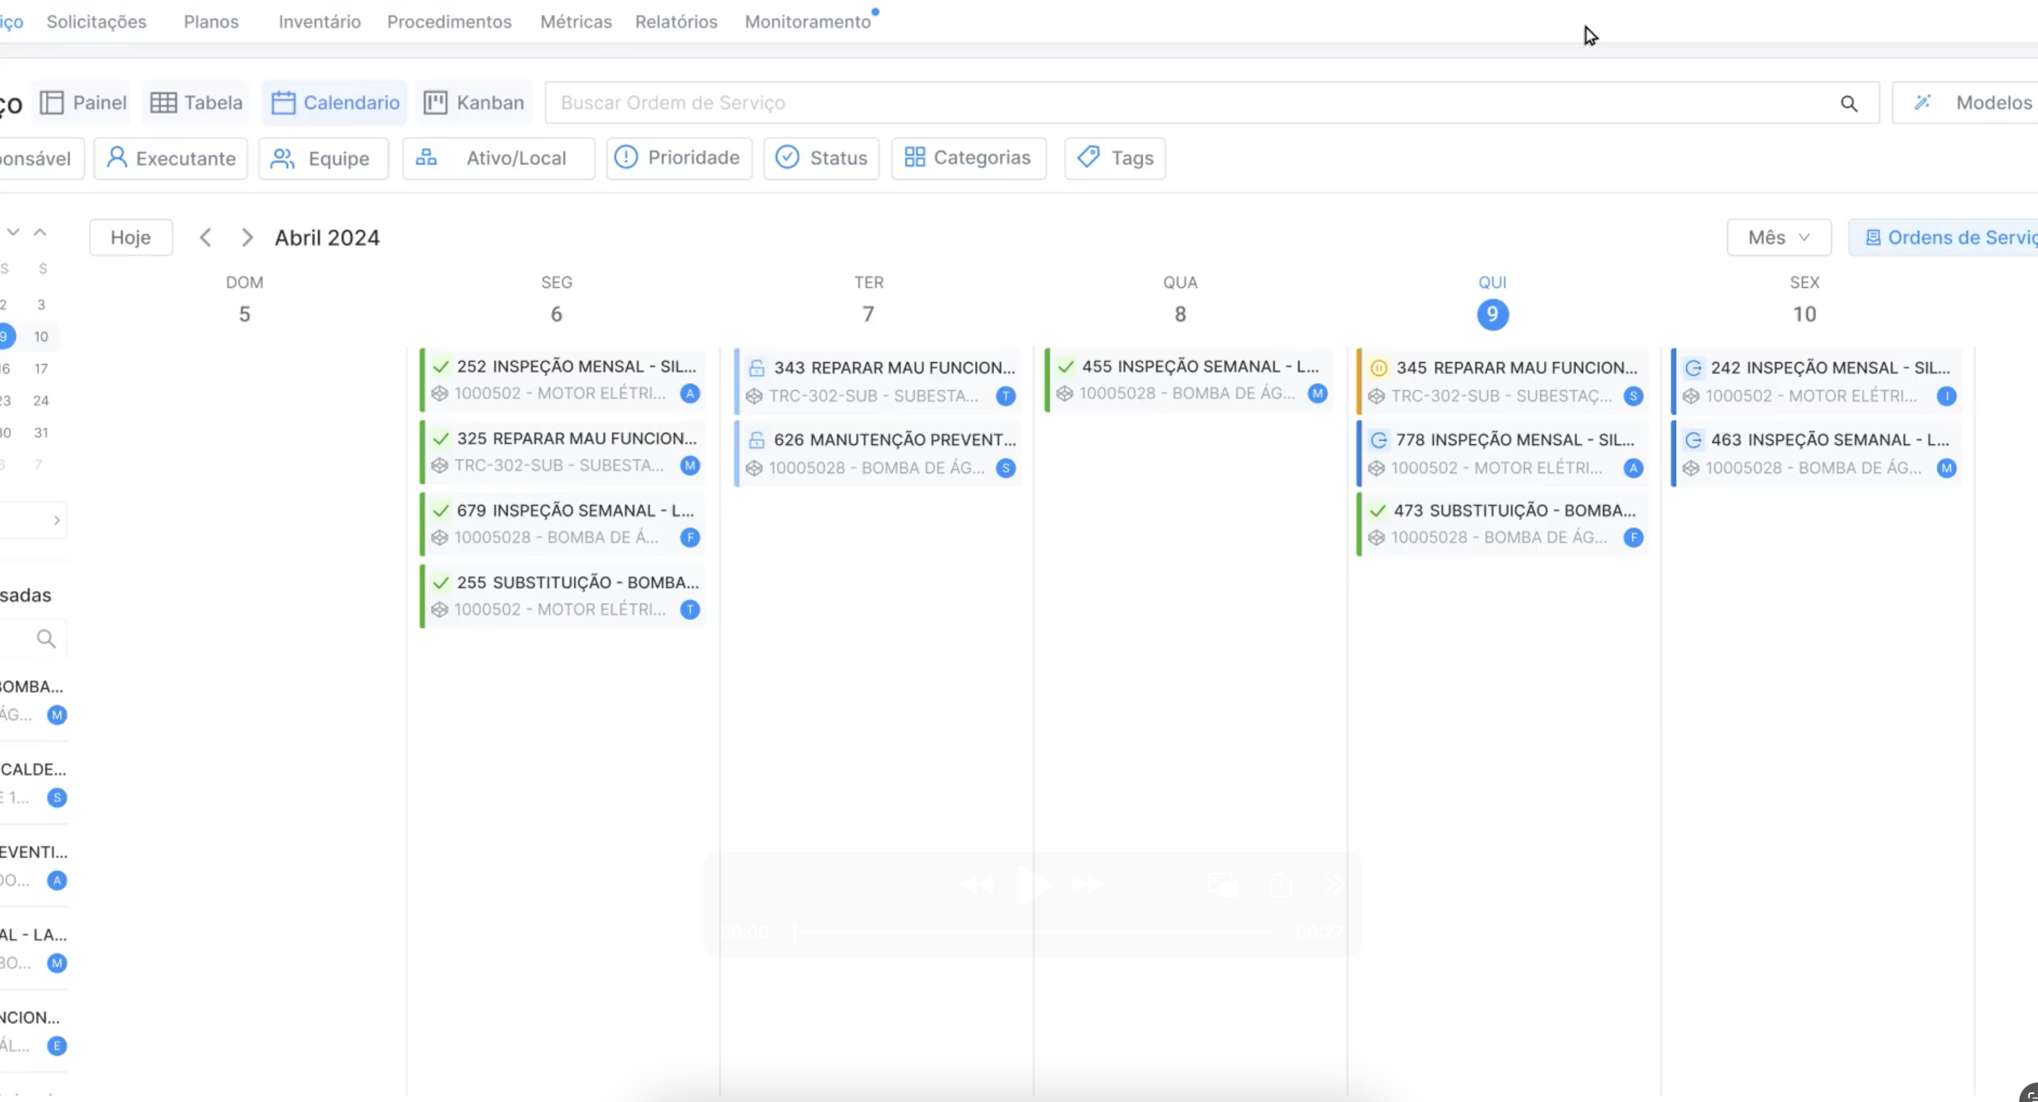
Task: Expand the left sidebar panel chevron
Action: pyautogui.click(x=56, y=520)
